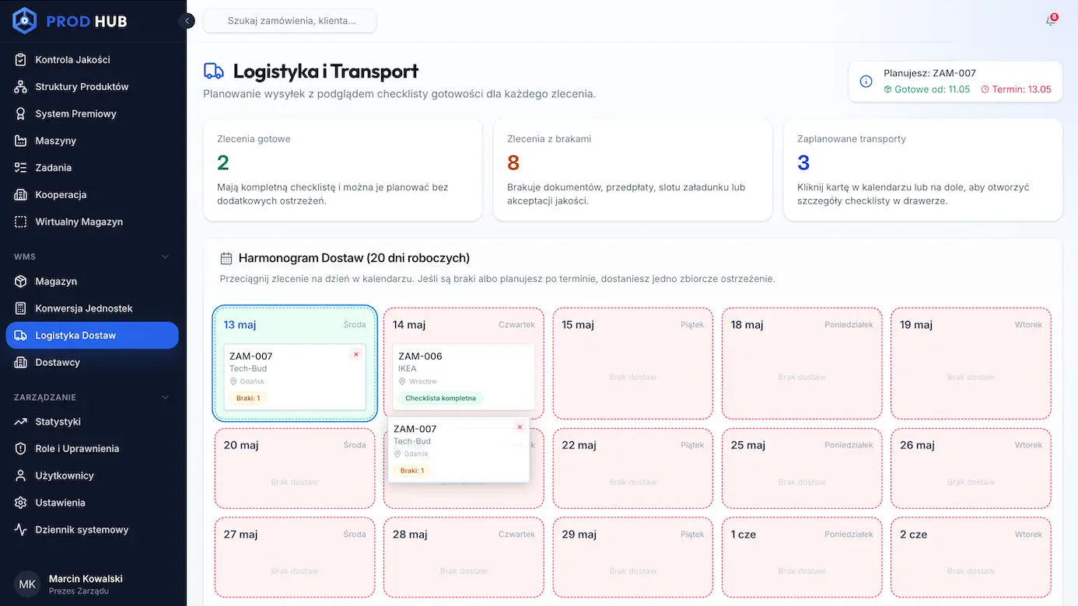The width and height of the screenshot is (1078, 606).
Task: Click the Kontrola Jakości sidebar icon
Action: point(21,60)
